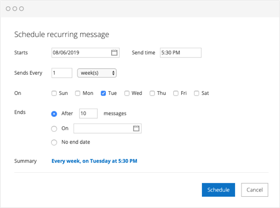The image size is (280, 208).
Task: Open the week(s) frequency dropdown
Action: coord(97,73)
